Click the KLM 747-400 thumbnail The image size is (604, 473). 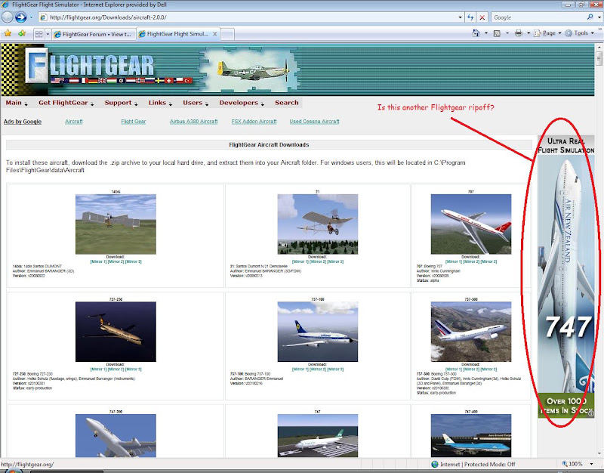point(470,436)
